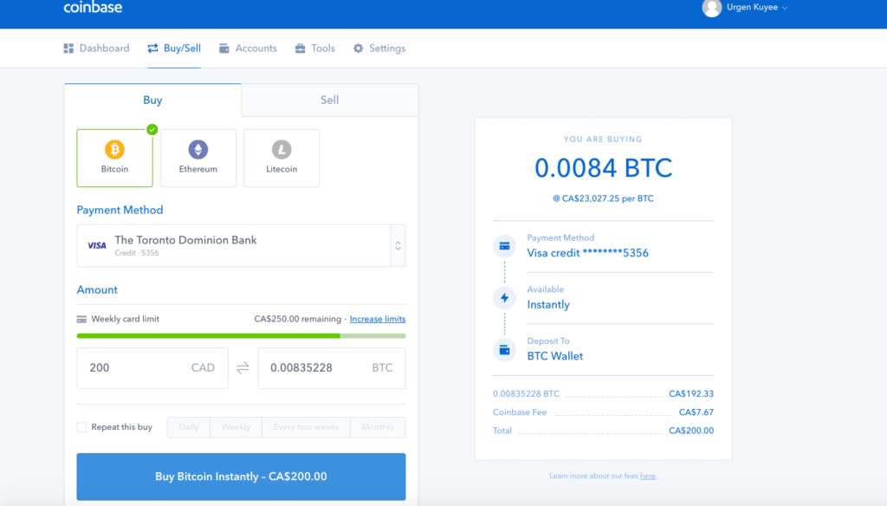Click the Instantly availability text
This screenshot has height=506, width=887.
(x=548, y=304)
